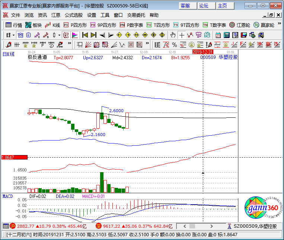Click the red floppy save-image icon

click(244, 35)
